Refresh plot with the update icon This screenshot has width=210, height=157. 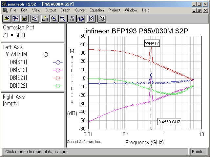point(91,18)
